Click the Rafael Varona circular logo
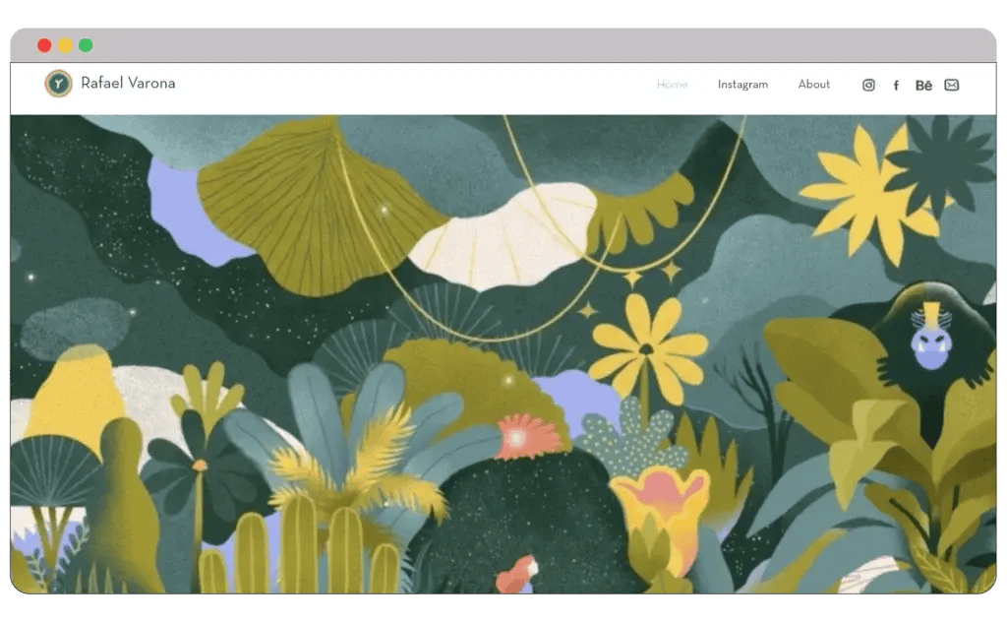The height and width of the screenshot is (622, 1007). pos(59,84)
